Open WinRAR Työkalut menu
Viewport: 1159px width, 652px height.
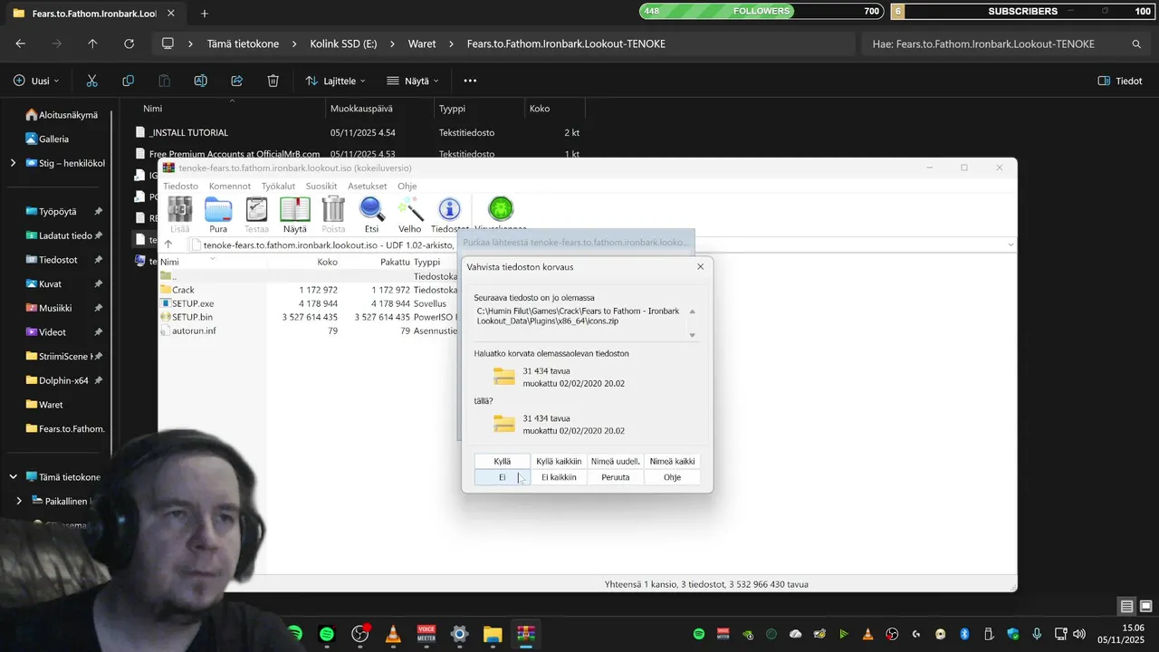278,186
